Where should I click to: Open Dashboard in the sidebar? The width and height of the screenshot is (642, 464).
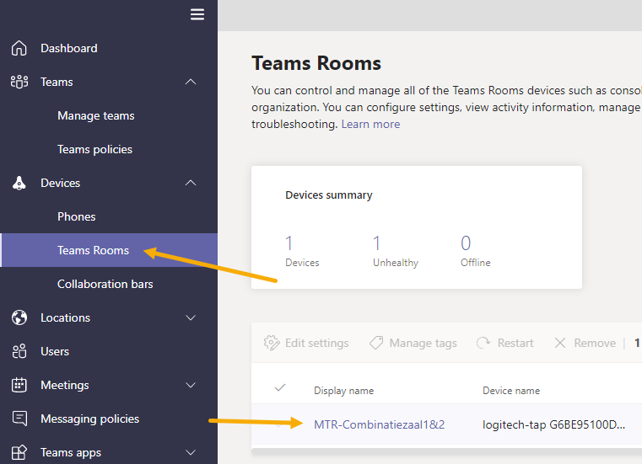(x=69, y=48)
